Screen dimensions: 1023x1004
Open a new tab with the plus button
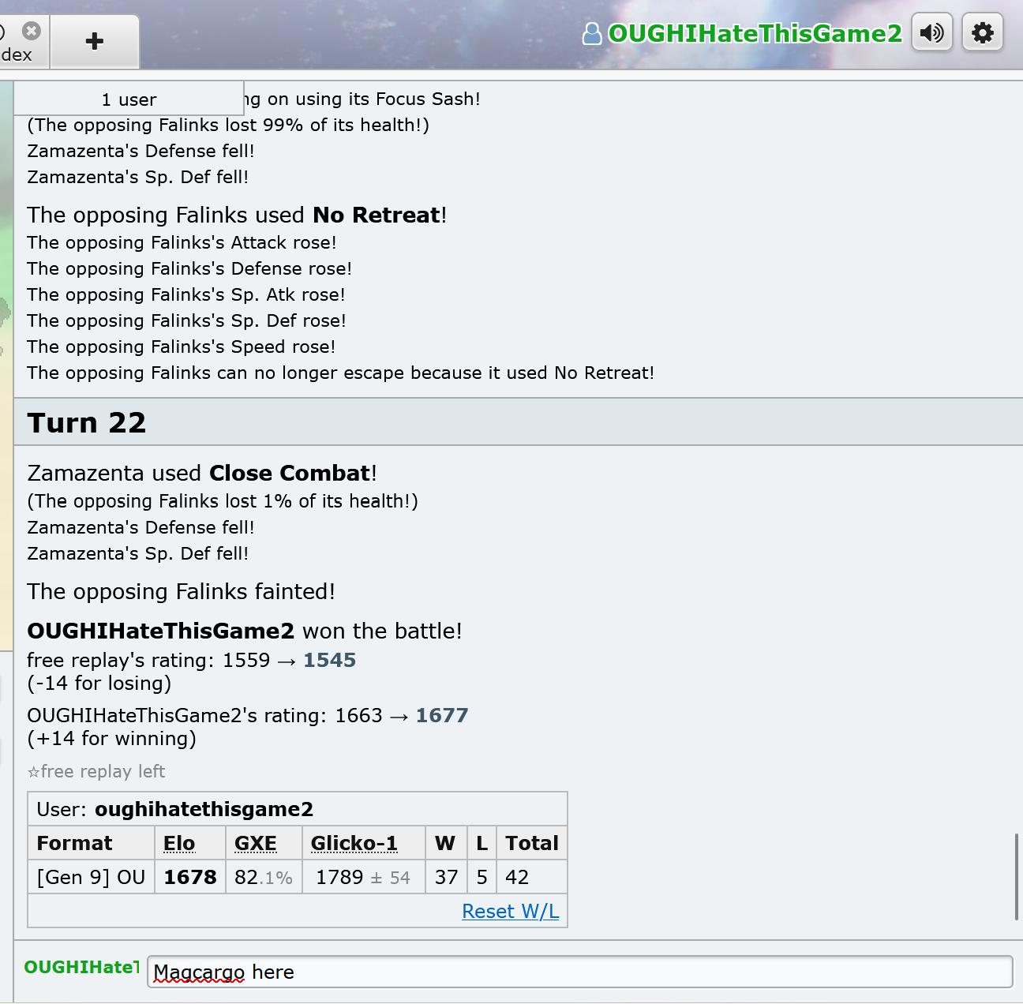[x=95, y=41]
